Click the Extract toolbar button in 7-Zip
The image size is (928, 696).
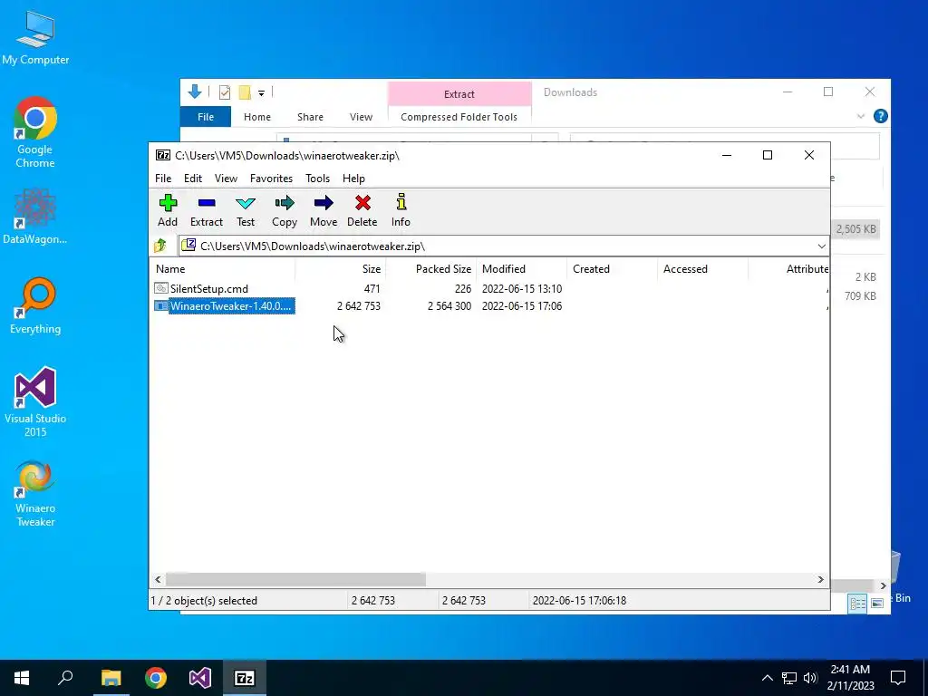pyautogui.click(x=206, y=210)
